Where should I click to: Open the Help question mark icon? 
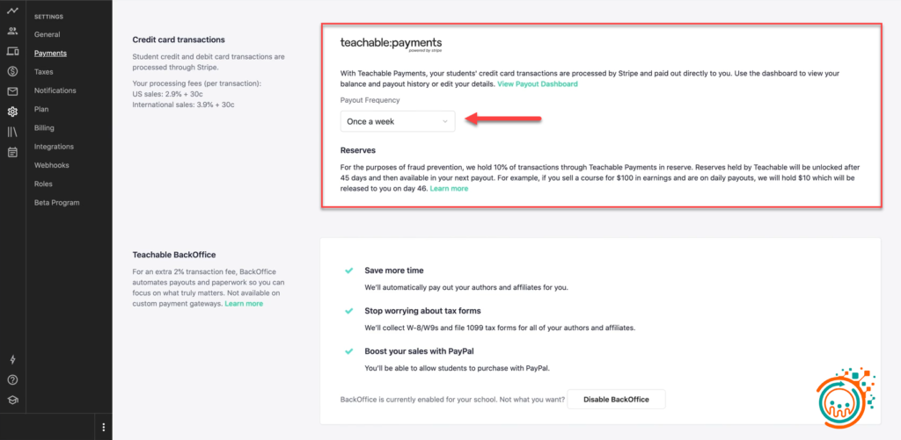tap(12, 379)
